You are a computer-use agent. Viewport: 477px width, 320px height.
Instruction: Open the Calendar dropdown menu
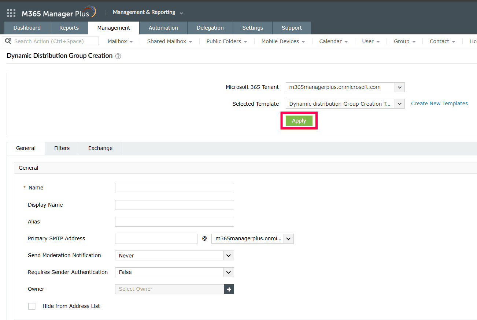click(x=333, y=41)
